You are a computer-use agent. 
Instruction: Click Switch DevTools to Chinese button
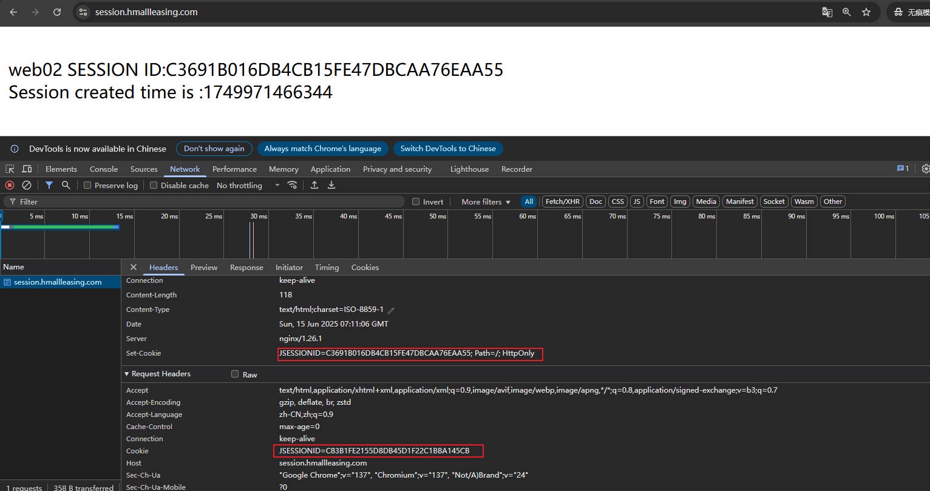pyautogui.click(x=448, y=149)
